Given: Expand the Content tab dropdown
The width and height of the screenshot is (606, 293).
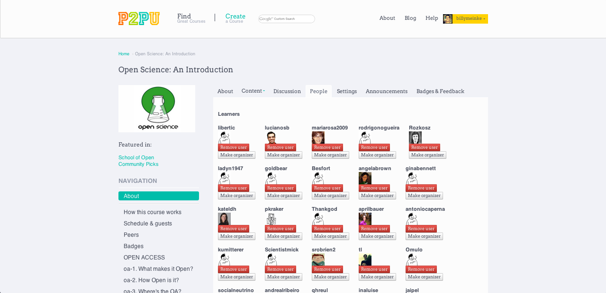Looking at the screenshot, I should (253, 91).
